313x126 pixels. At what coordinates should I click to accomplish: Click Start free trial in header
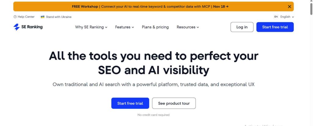coord(275,27)
